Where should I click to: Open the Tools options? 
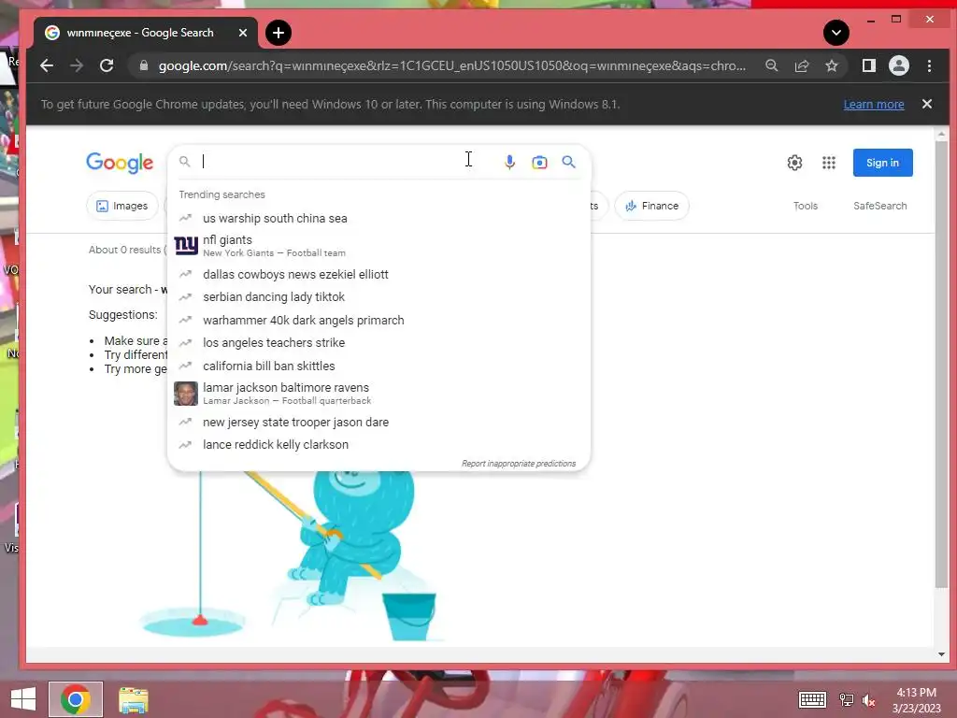point(805,207)
